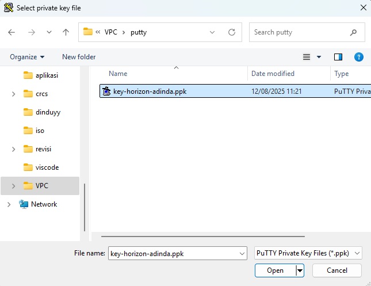Click the Network computer icon

[24, 204]
